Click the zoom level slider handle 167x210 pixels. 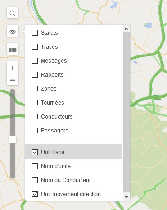tap(13, 139)
